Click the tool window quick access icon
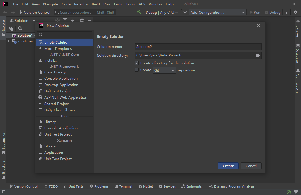Screen dimensions: 301x195 (x=3, y=192)
